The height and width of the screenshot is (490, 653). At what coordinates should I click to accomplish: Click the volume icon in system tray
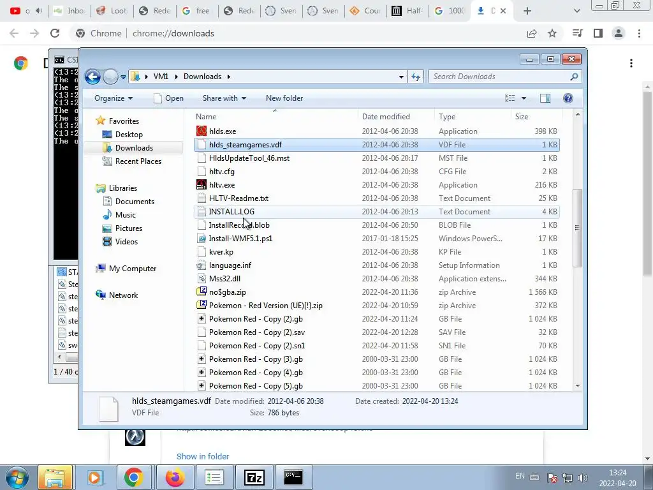point(583,478)
